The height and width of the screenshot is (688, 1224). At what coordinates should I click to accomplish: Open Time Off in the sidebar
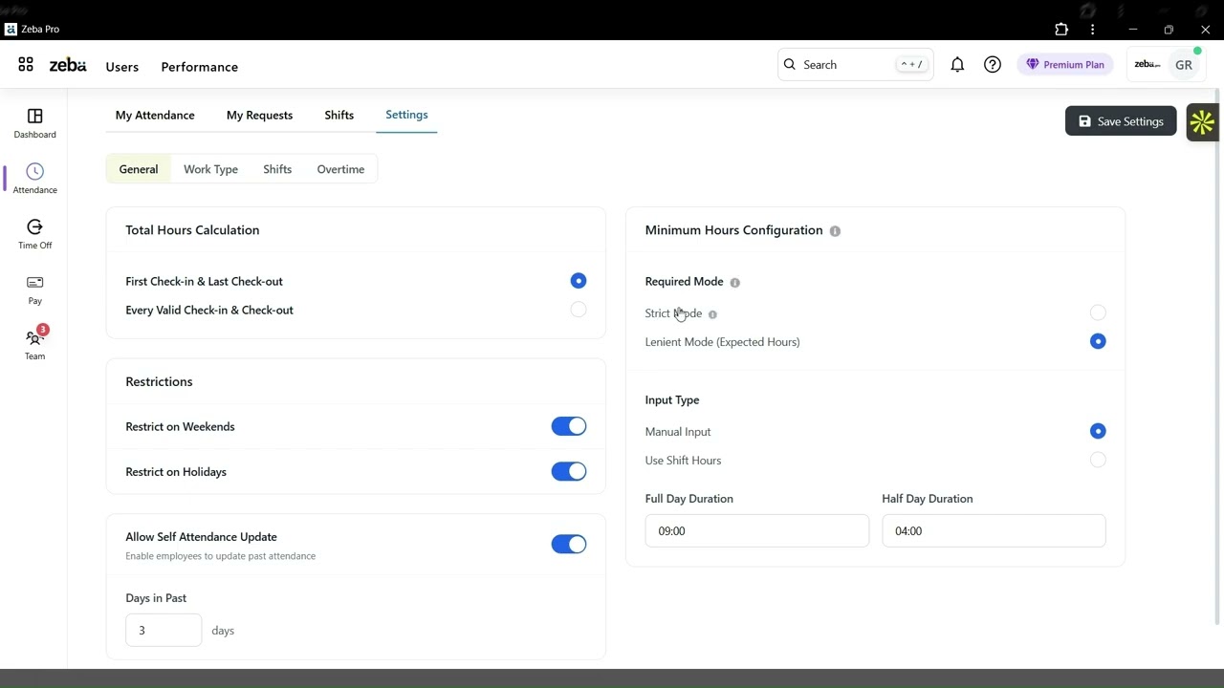pos(35,234)
